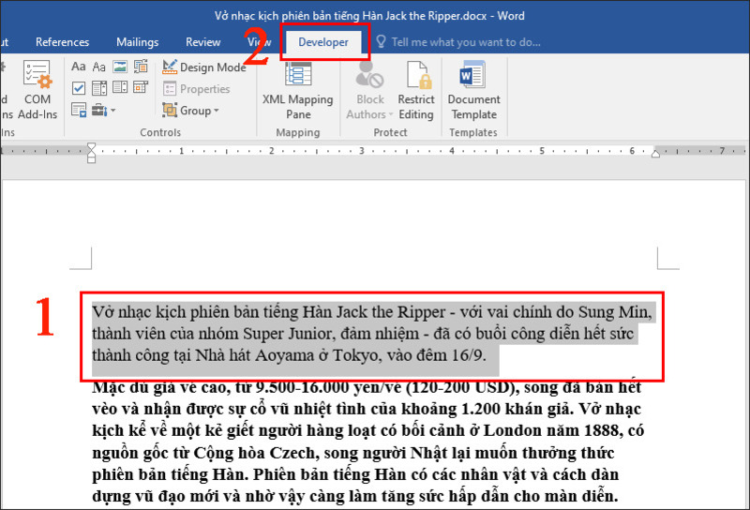Insert a Check Box content control
Viewport: 750px width, 510px height.
point(78,88)
